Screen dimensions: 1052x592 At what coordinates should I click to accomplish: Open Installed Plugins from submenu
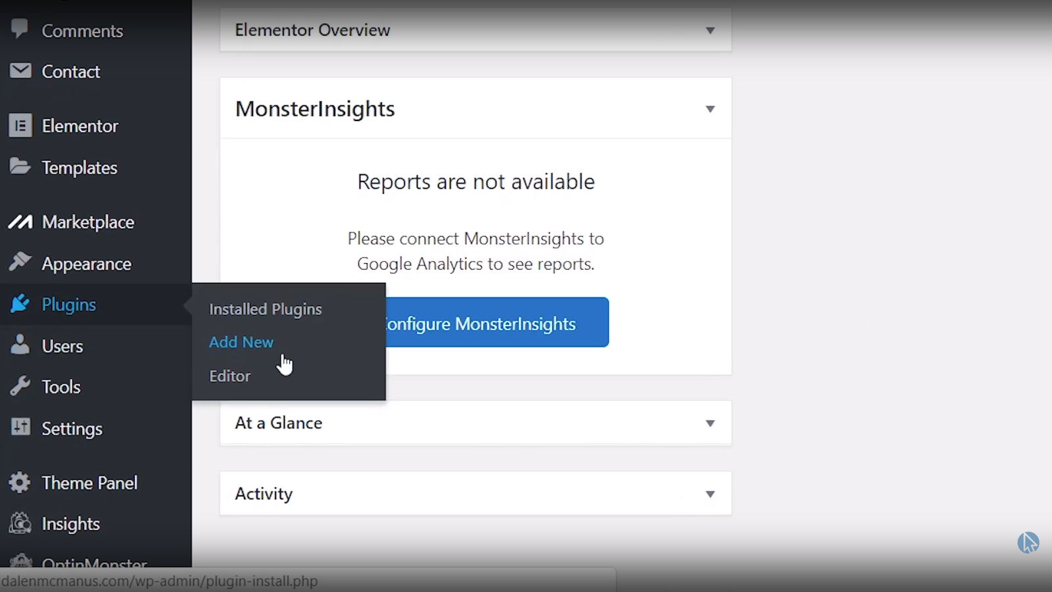coord(266,309)
